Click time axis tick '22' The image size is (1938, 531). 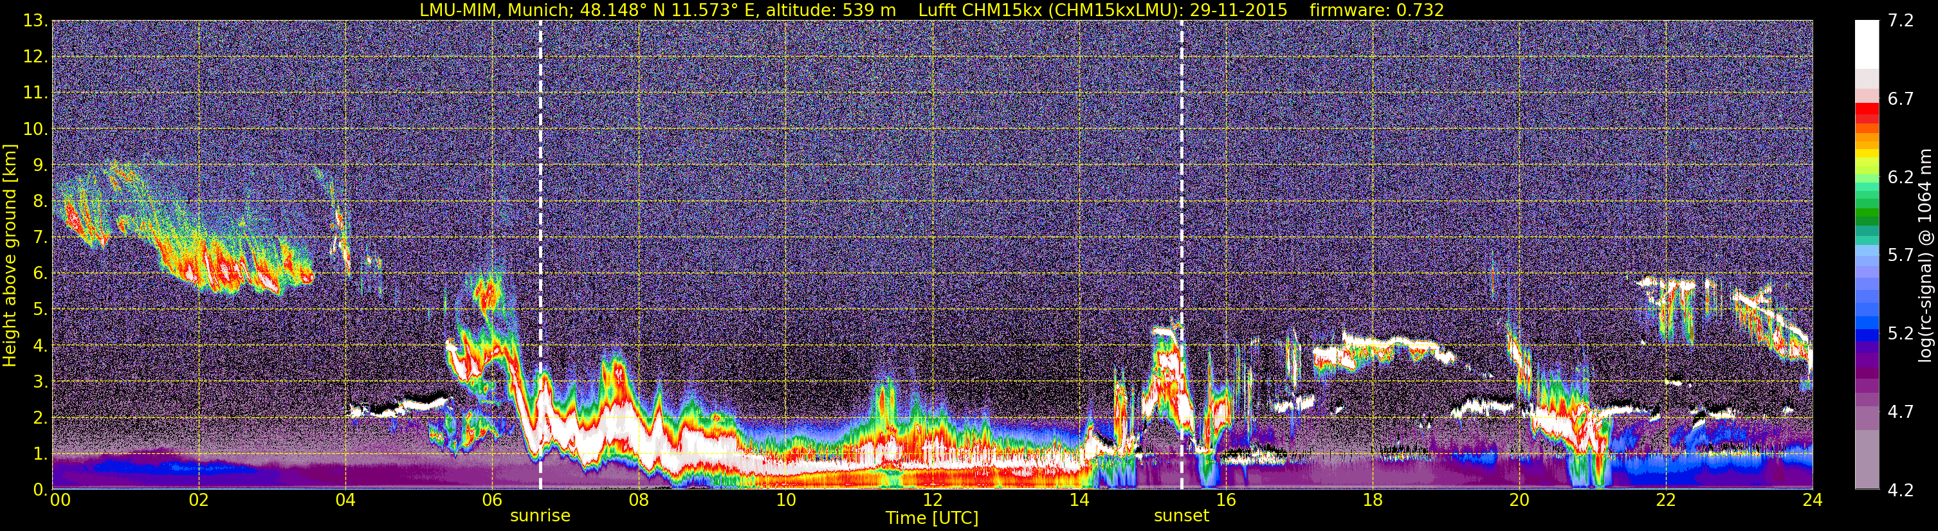pyautogui.click(x=1666, y=500)
